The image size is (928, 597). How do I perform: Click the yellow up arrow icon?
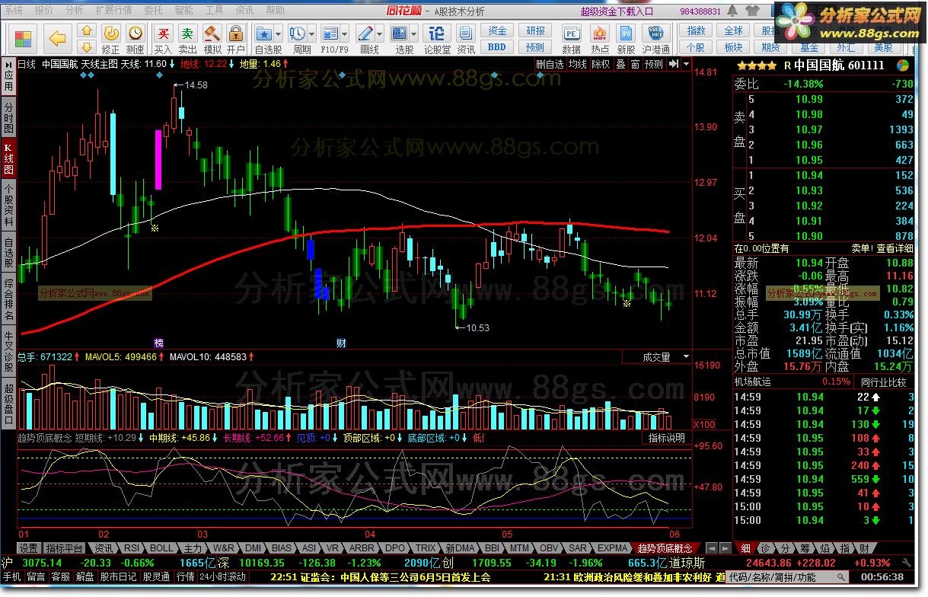pos(87,31)
